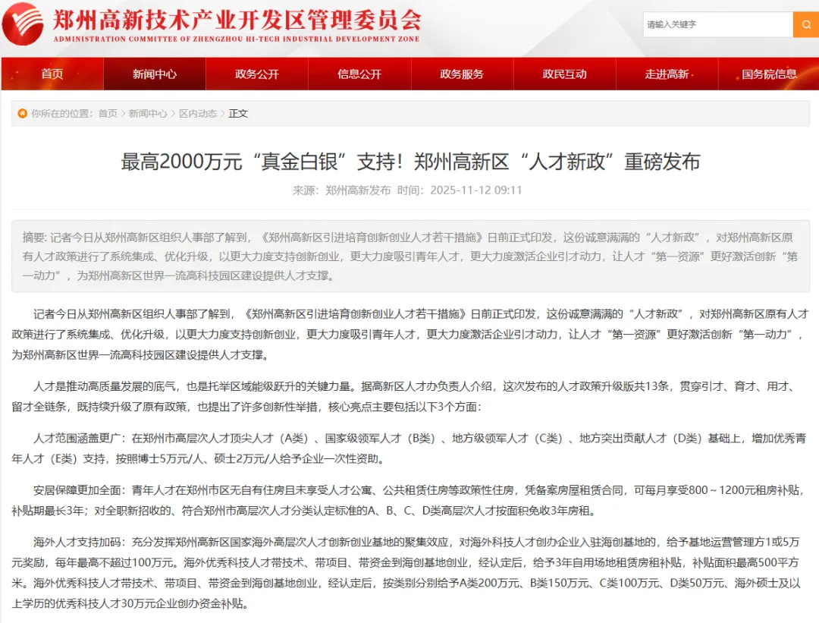
Task: Go to 区内动态 via breadcrumb link
Action: (x=198, y=113)
